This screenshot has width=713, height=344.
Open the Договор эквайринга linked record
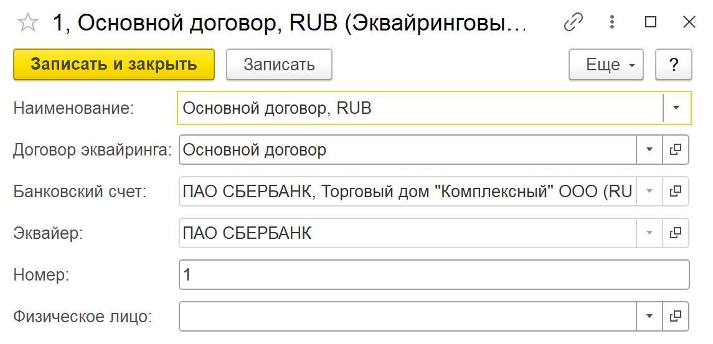(x=675, y=150)
